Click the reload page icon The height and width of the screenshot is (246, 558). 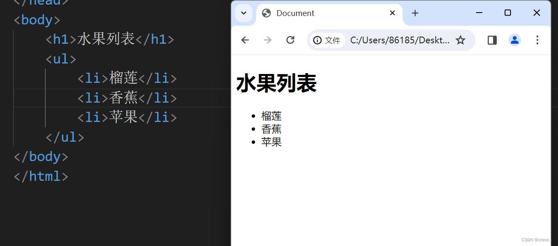(x=290, y=40)
